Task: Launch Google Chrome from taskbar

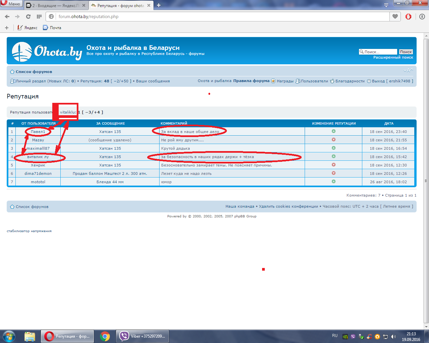Action: pos(105,336)
